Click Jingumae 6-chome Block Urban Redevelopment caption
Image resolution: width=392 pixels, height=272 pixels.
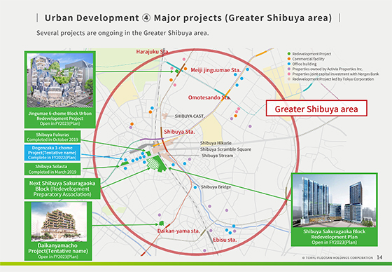(60, 118)
